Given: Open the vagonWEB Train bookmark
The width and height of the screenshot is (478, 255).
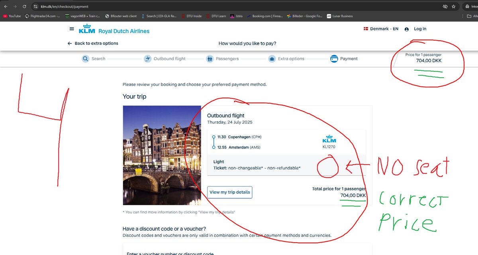Looking at the screenshot, I should click(82, 16).
